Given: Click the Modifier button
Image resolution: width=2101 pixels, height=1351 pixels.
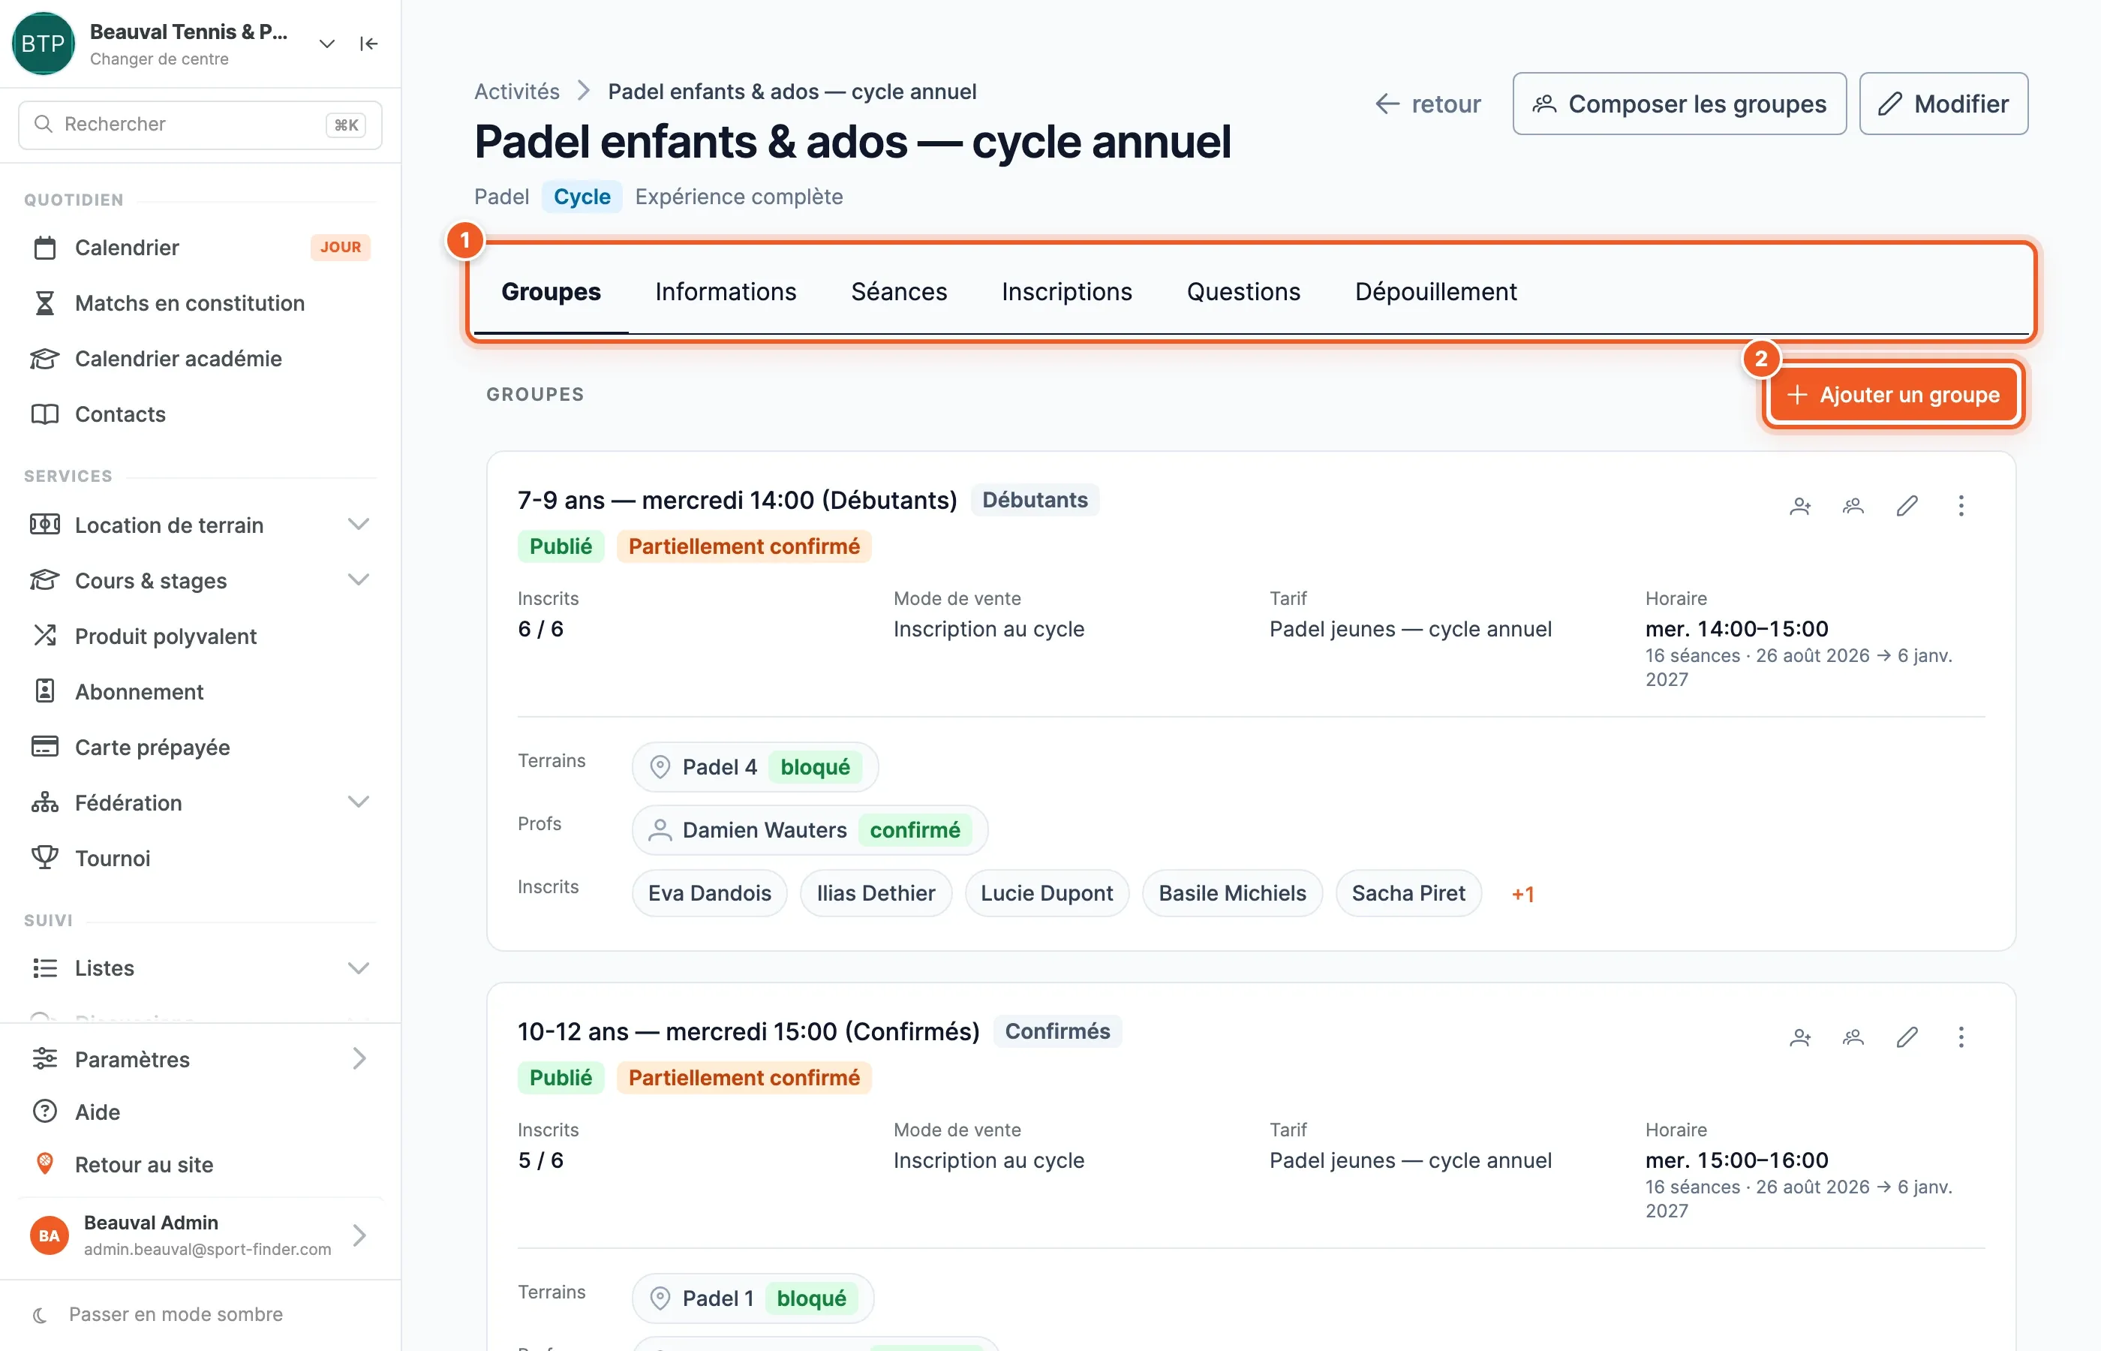Looking at the screenshot, I should (1943, 104).
